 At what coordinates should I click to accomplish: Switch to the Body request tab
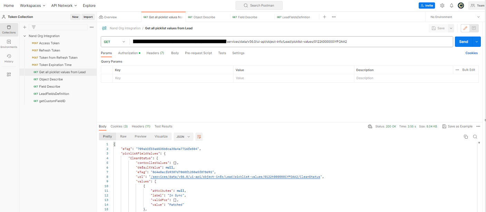pos(175,53)
